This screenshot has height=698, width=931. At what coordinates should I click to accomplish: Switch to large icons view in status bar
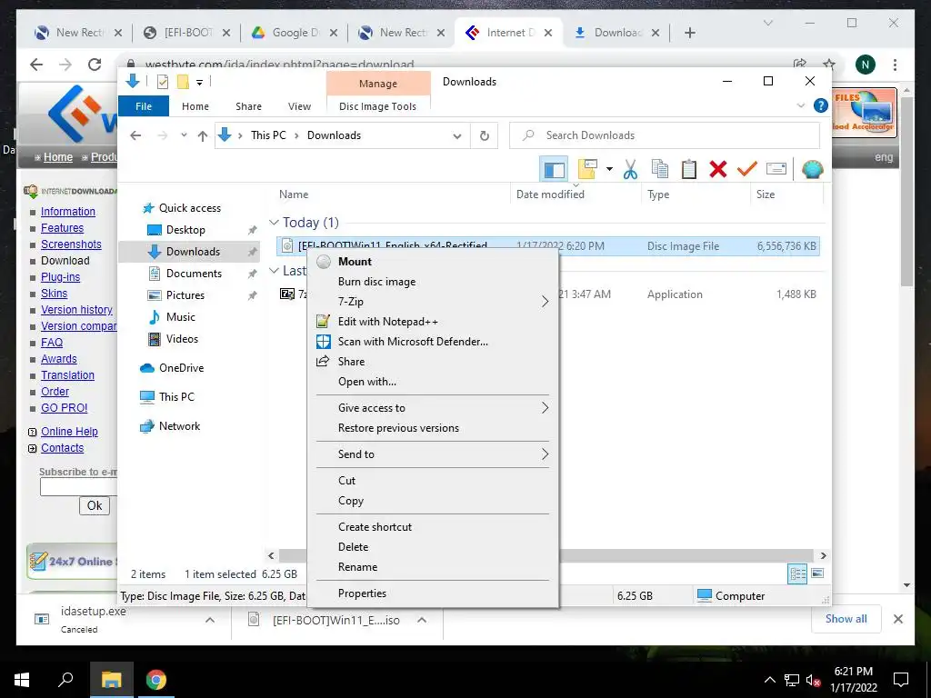817,573
